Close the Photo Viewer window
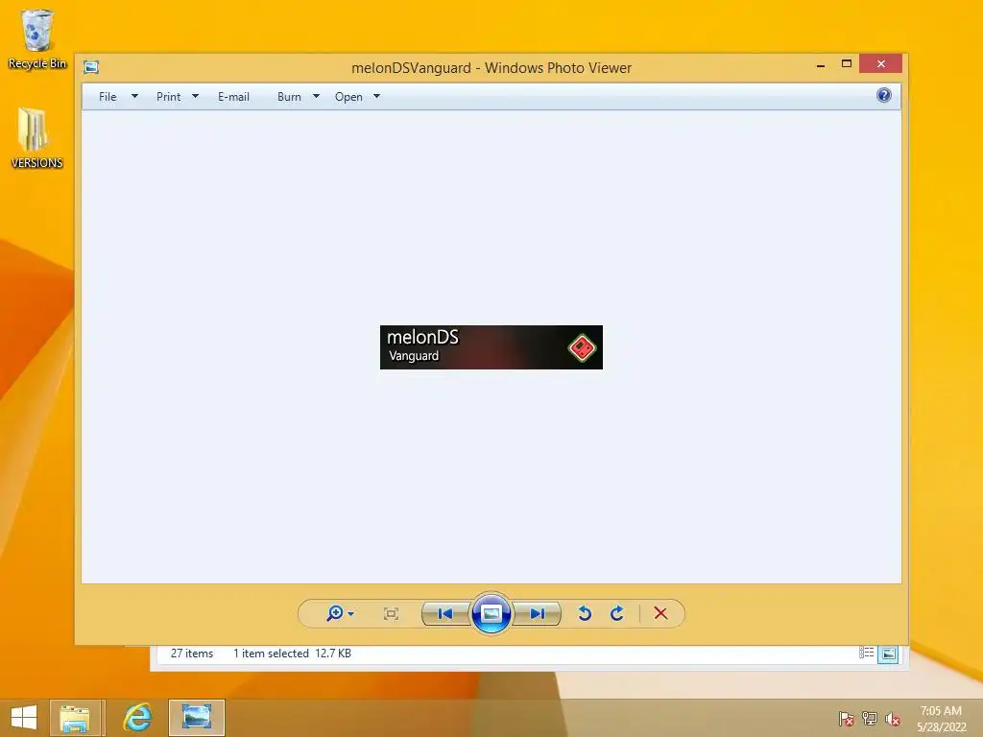The height and width of the screenshot is (737, 983). 881,64
